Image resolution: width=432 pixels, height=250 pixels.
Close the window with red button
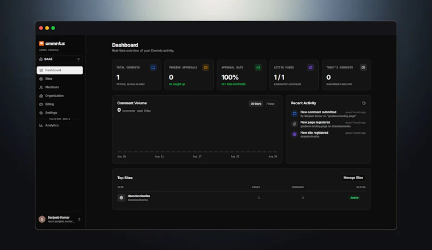coord(41,28)
